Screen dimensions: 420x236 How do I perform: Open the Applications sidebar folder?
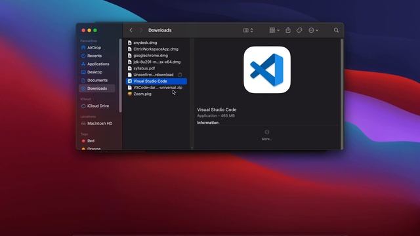click(x=97, y=64)
